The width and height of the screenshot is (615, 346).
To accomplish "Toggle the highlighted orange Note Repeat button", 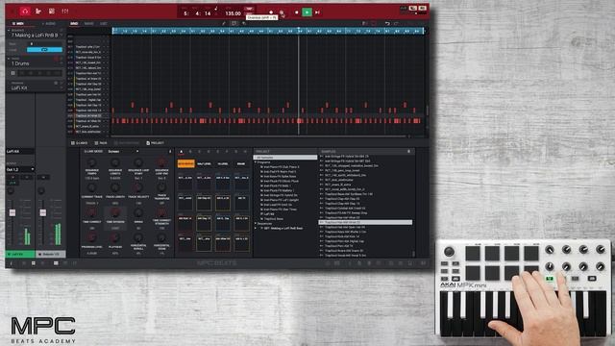I will 185,163.
